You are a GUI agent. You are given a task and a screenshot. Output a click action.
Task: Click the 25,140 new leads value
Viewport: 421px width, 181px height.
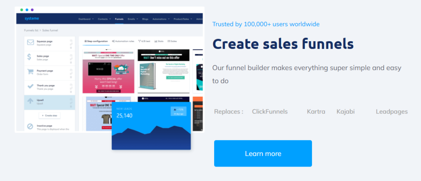(x=124, y=116)
